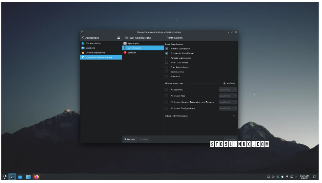Click the Locations folder icon

coord(83,48)
